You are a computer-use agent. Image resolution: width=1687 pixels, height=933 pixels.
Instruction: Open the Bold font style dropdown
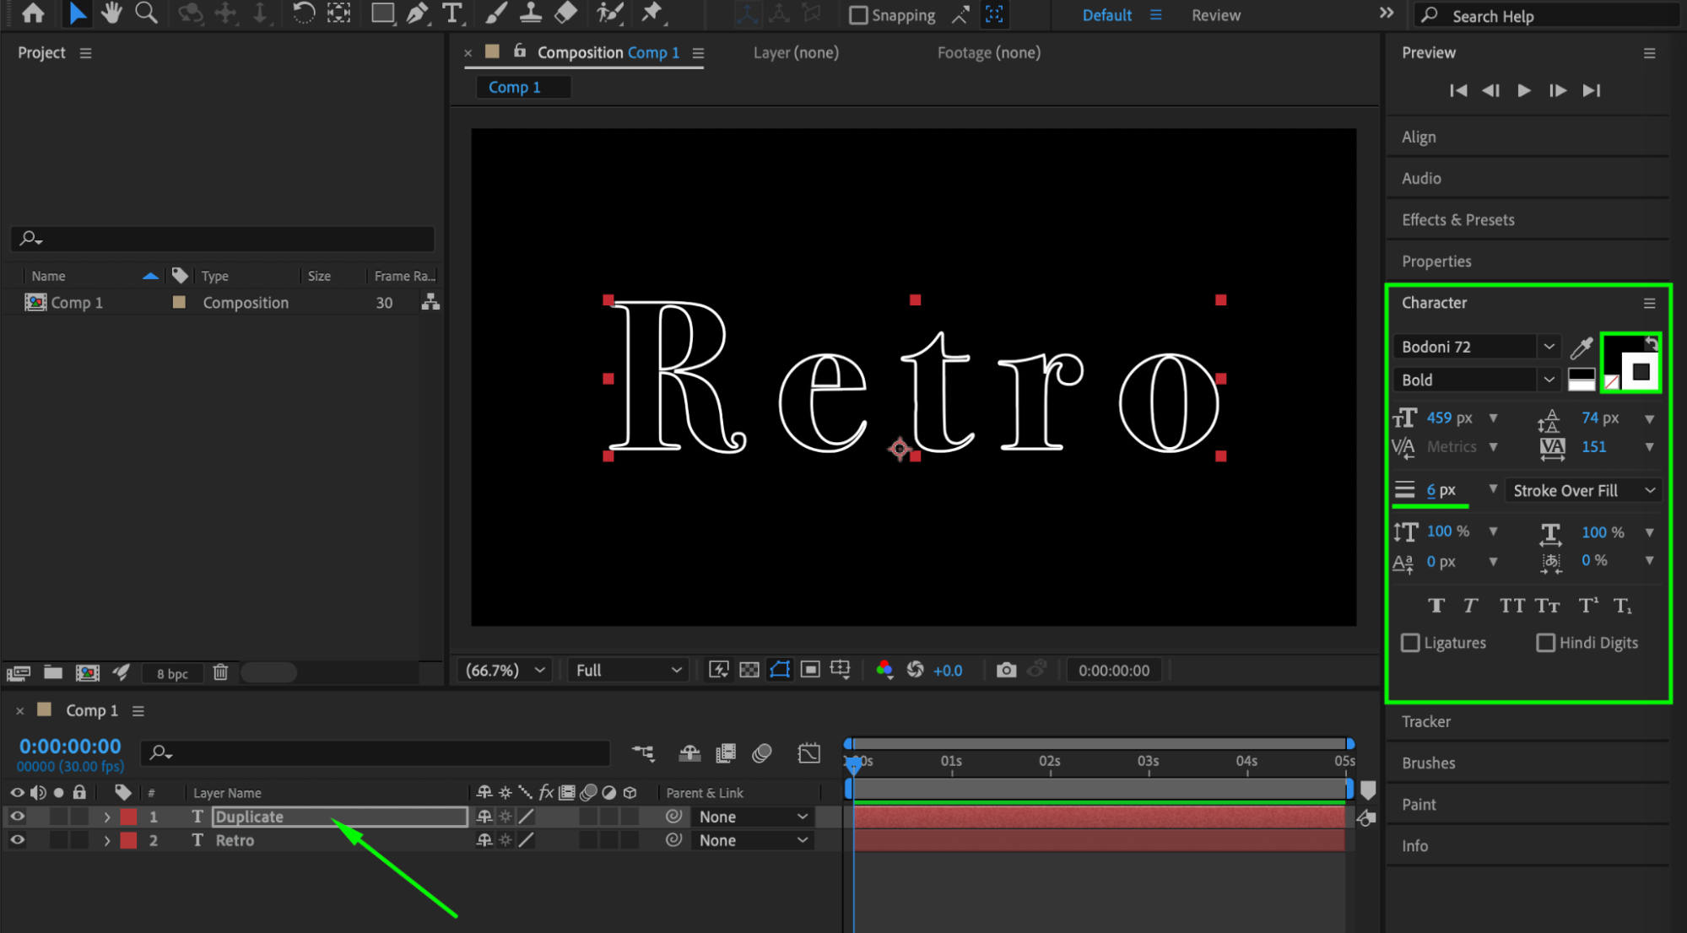[1476, 380]
